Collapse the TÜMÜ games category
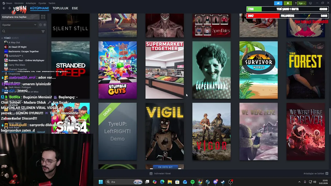Image resolution: width=331 pixels, height=186 pixels. (2, 38)
